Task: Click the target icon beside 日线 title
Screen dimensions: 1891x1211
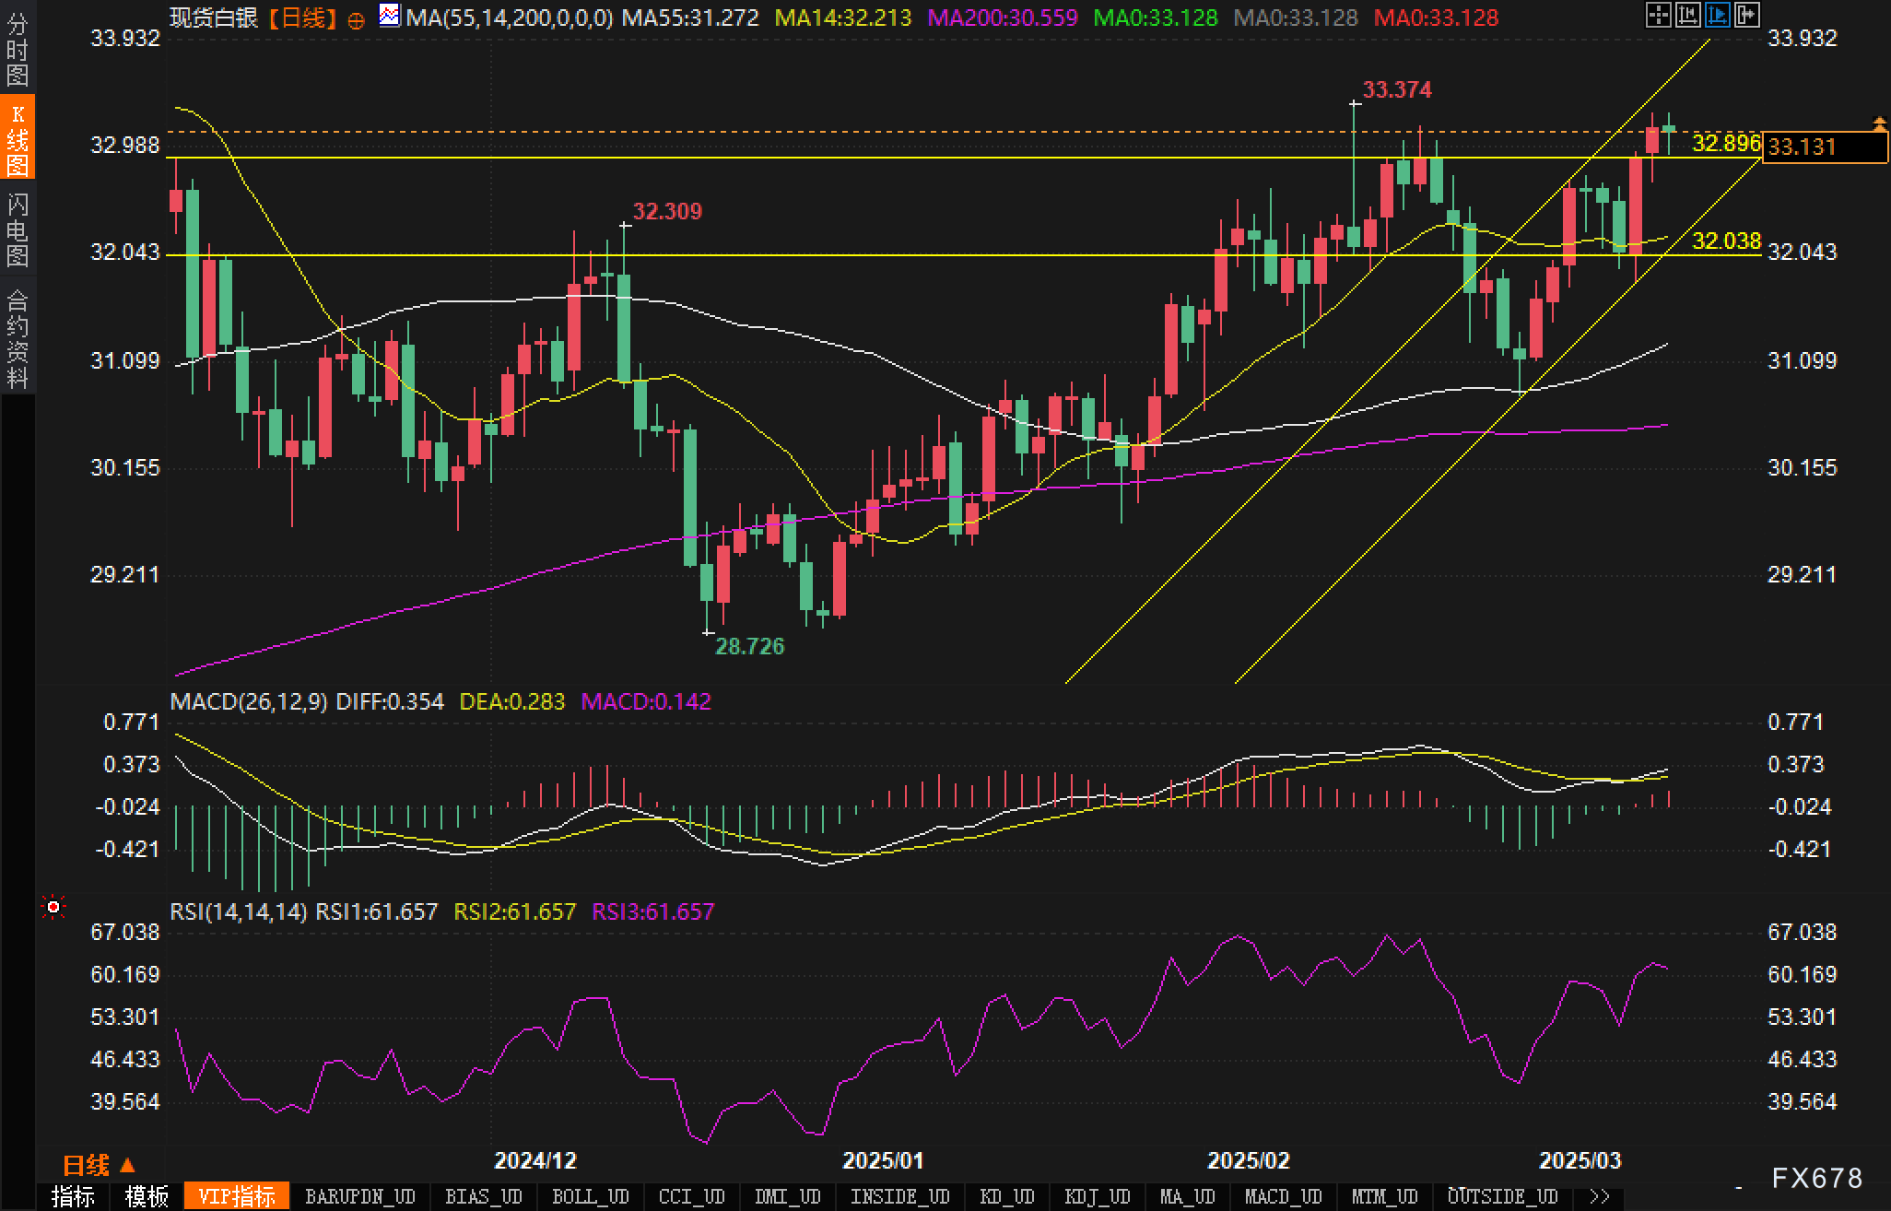Action: click(356, 20)
